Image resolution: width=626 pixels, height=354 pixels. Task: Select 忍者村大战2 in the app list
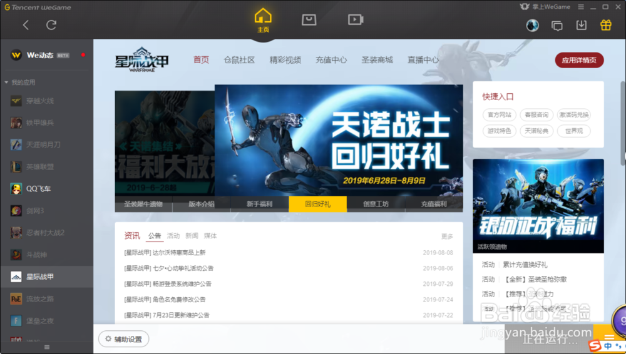tap(47, 233)
